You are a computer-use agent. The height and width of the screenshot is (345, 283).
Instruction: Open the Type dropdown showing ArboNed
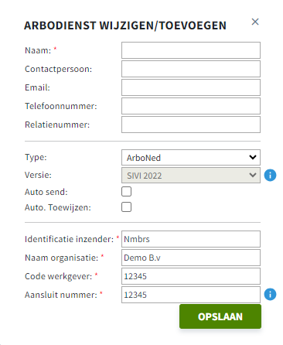click(x=191, y=158)
